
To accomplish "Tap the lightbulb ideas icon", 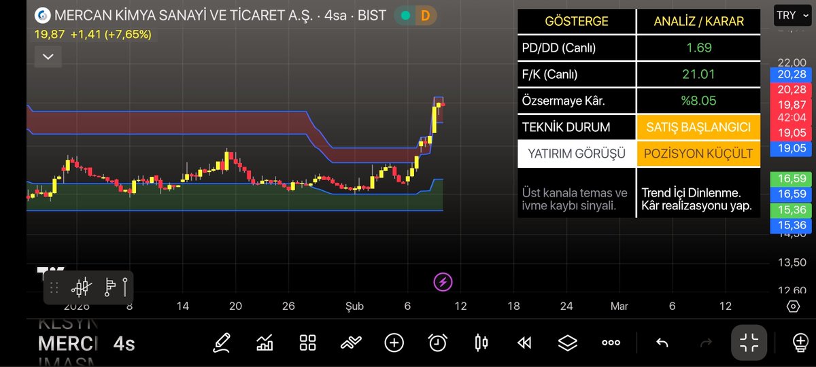I will (x=800, y=343).
